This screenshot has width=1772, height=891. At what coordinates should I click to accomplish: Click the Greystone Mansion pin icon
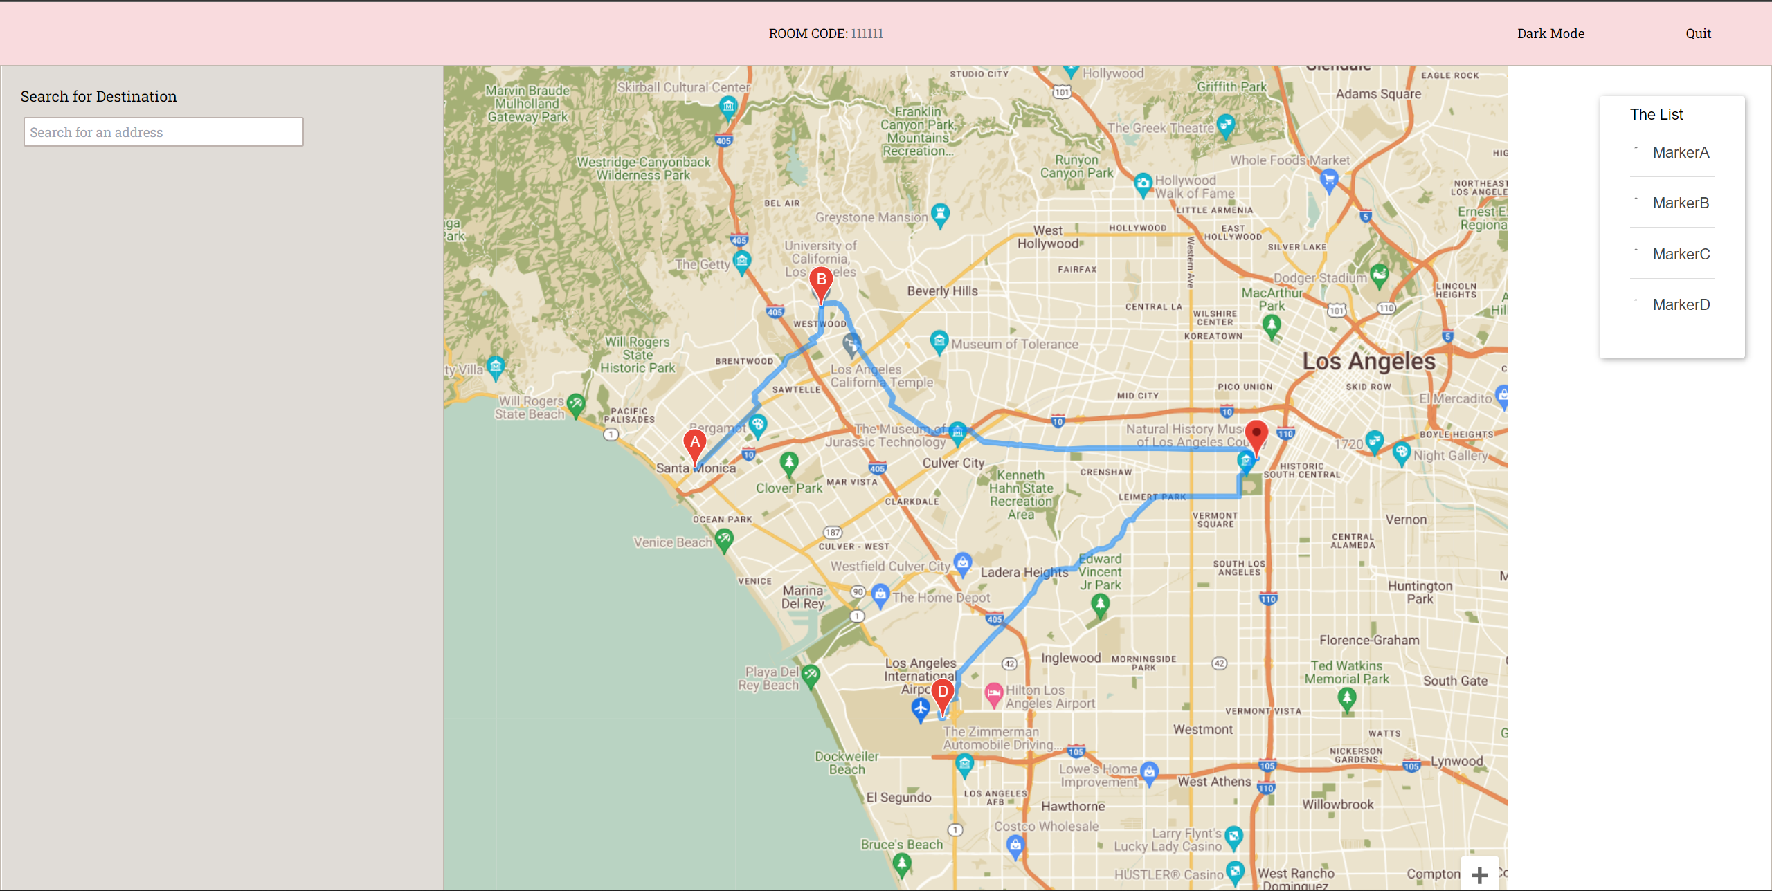tap(940, 214)
